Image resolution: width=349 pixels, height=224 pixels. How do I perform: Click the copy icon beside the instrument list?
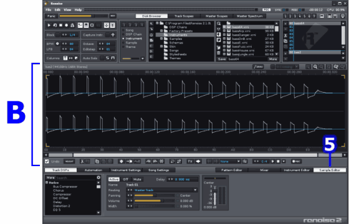[285, 41]
